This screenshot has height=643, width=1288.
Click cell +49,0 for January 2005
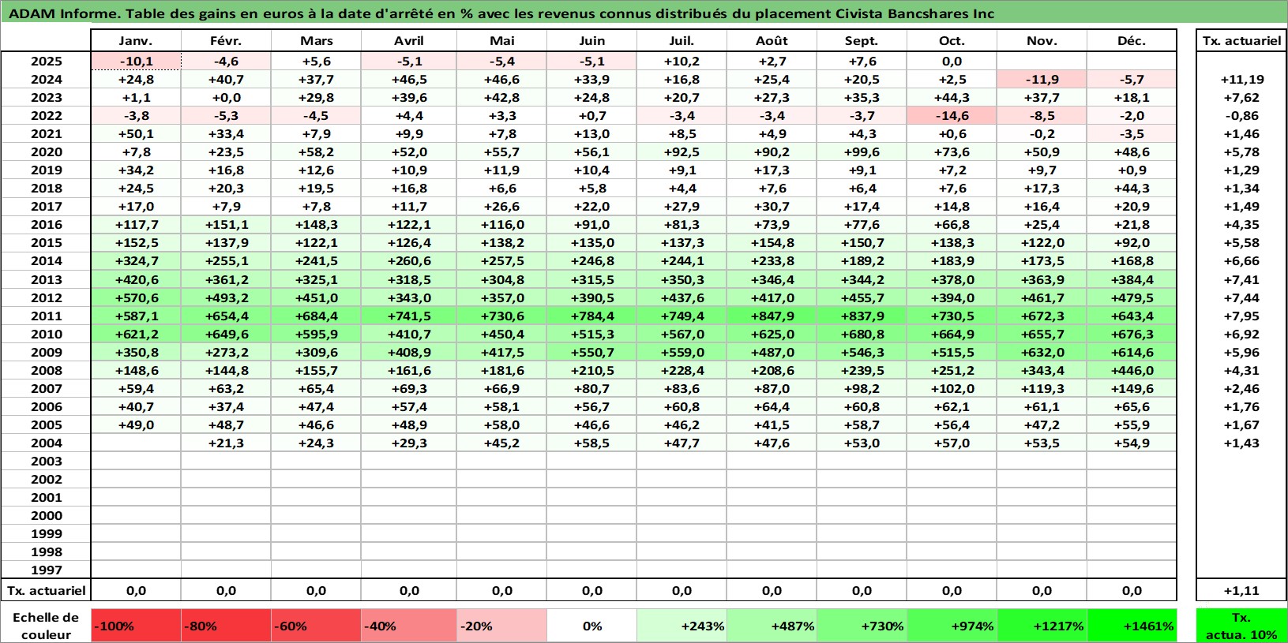[x=136, y=424]
